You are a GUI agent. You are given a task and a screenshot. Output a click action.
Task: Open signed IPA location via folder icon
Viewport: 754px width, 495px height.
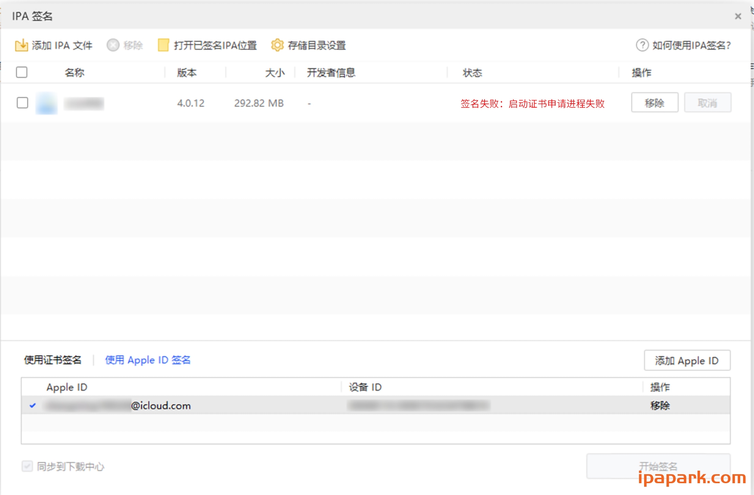click(x=162, y=45)
